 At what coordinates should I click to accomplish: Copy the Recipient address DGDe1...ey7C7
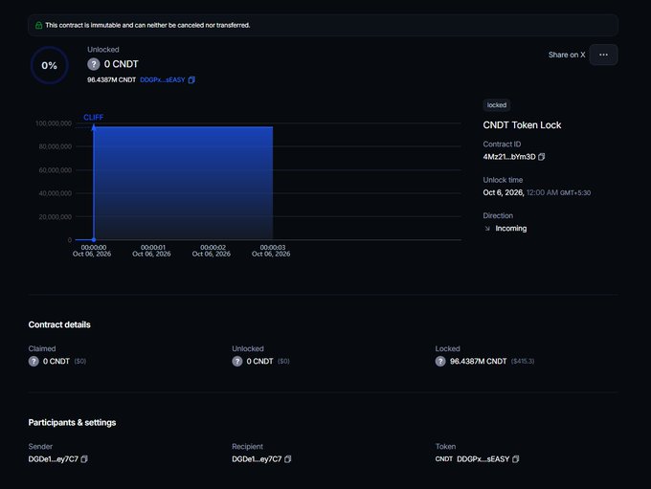288,459
